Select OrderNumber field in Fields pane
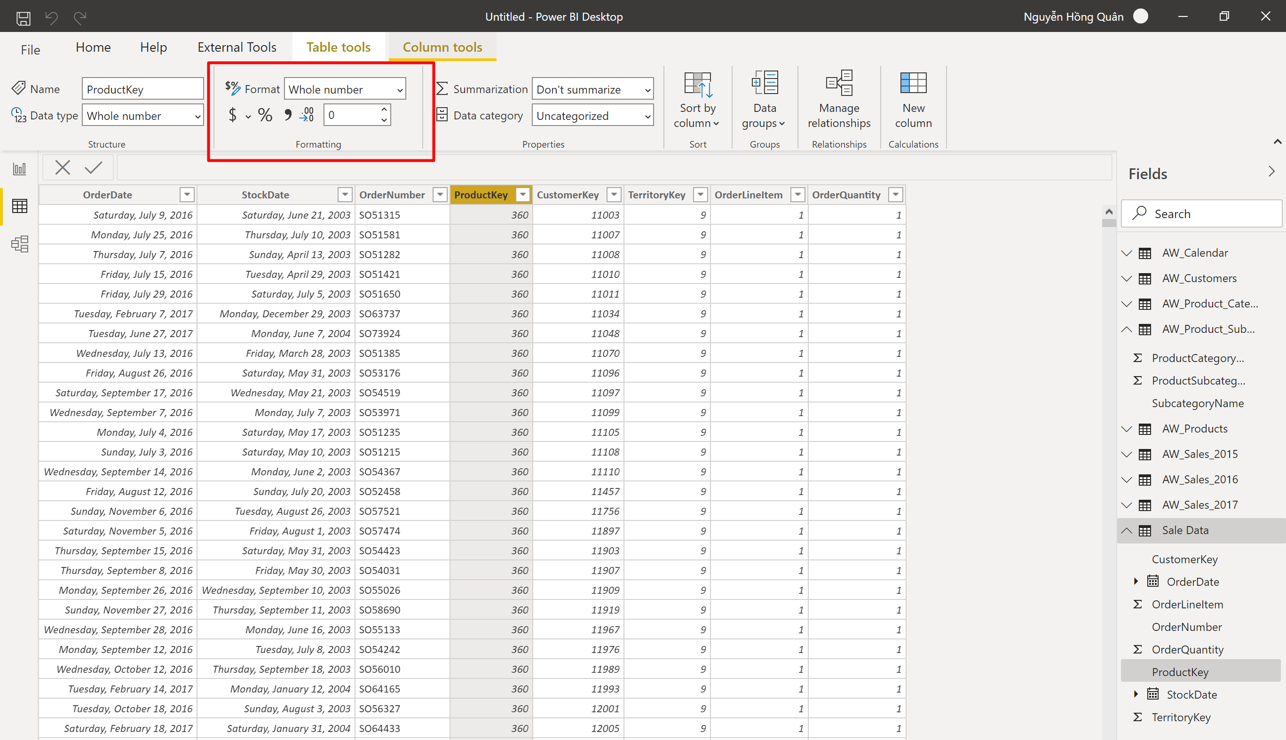1286x740 pixels. click(1187, 627)
